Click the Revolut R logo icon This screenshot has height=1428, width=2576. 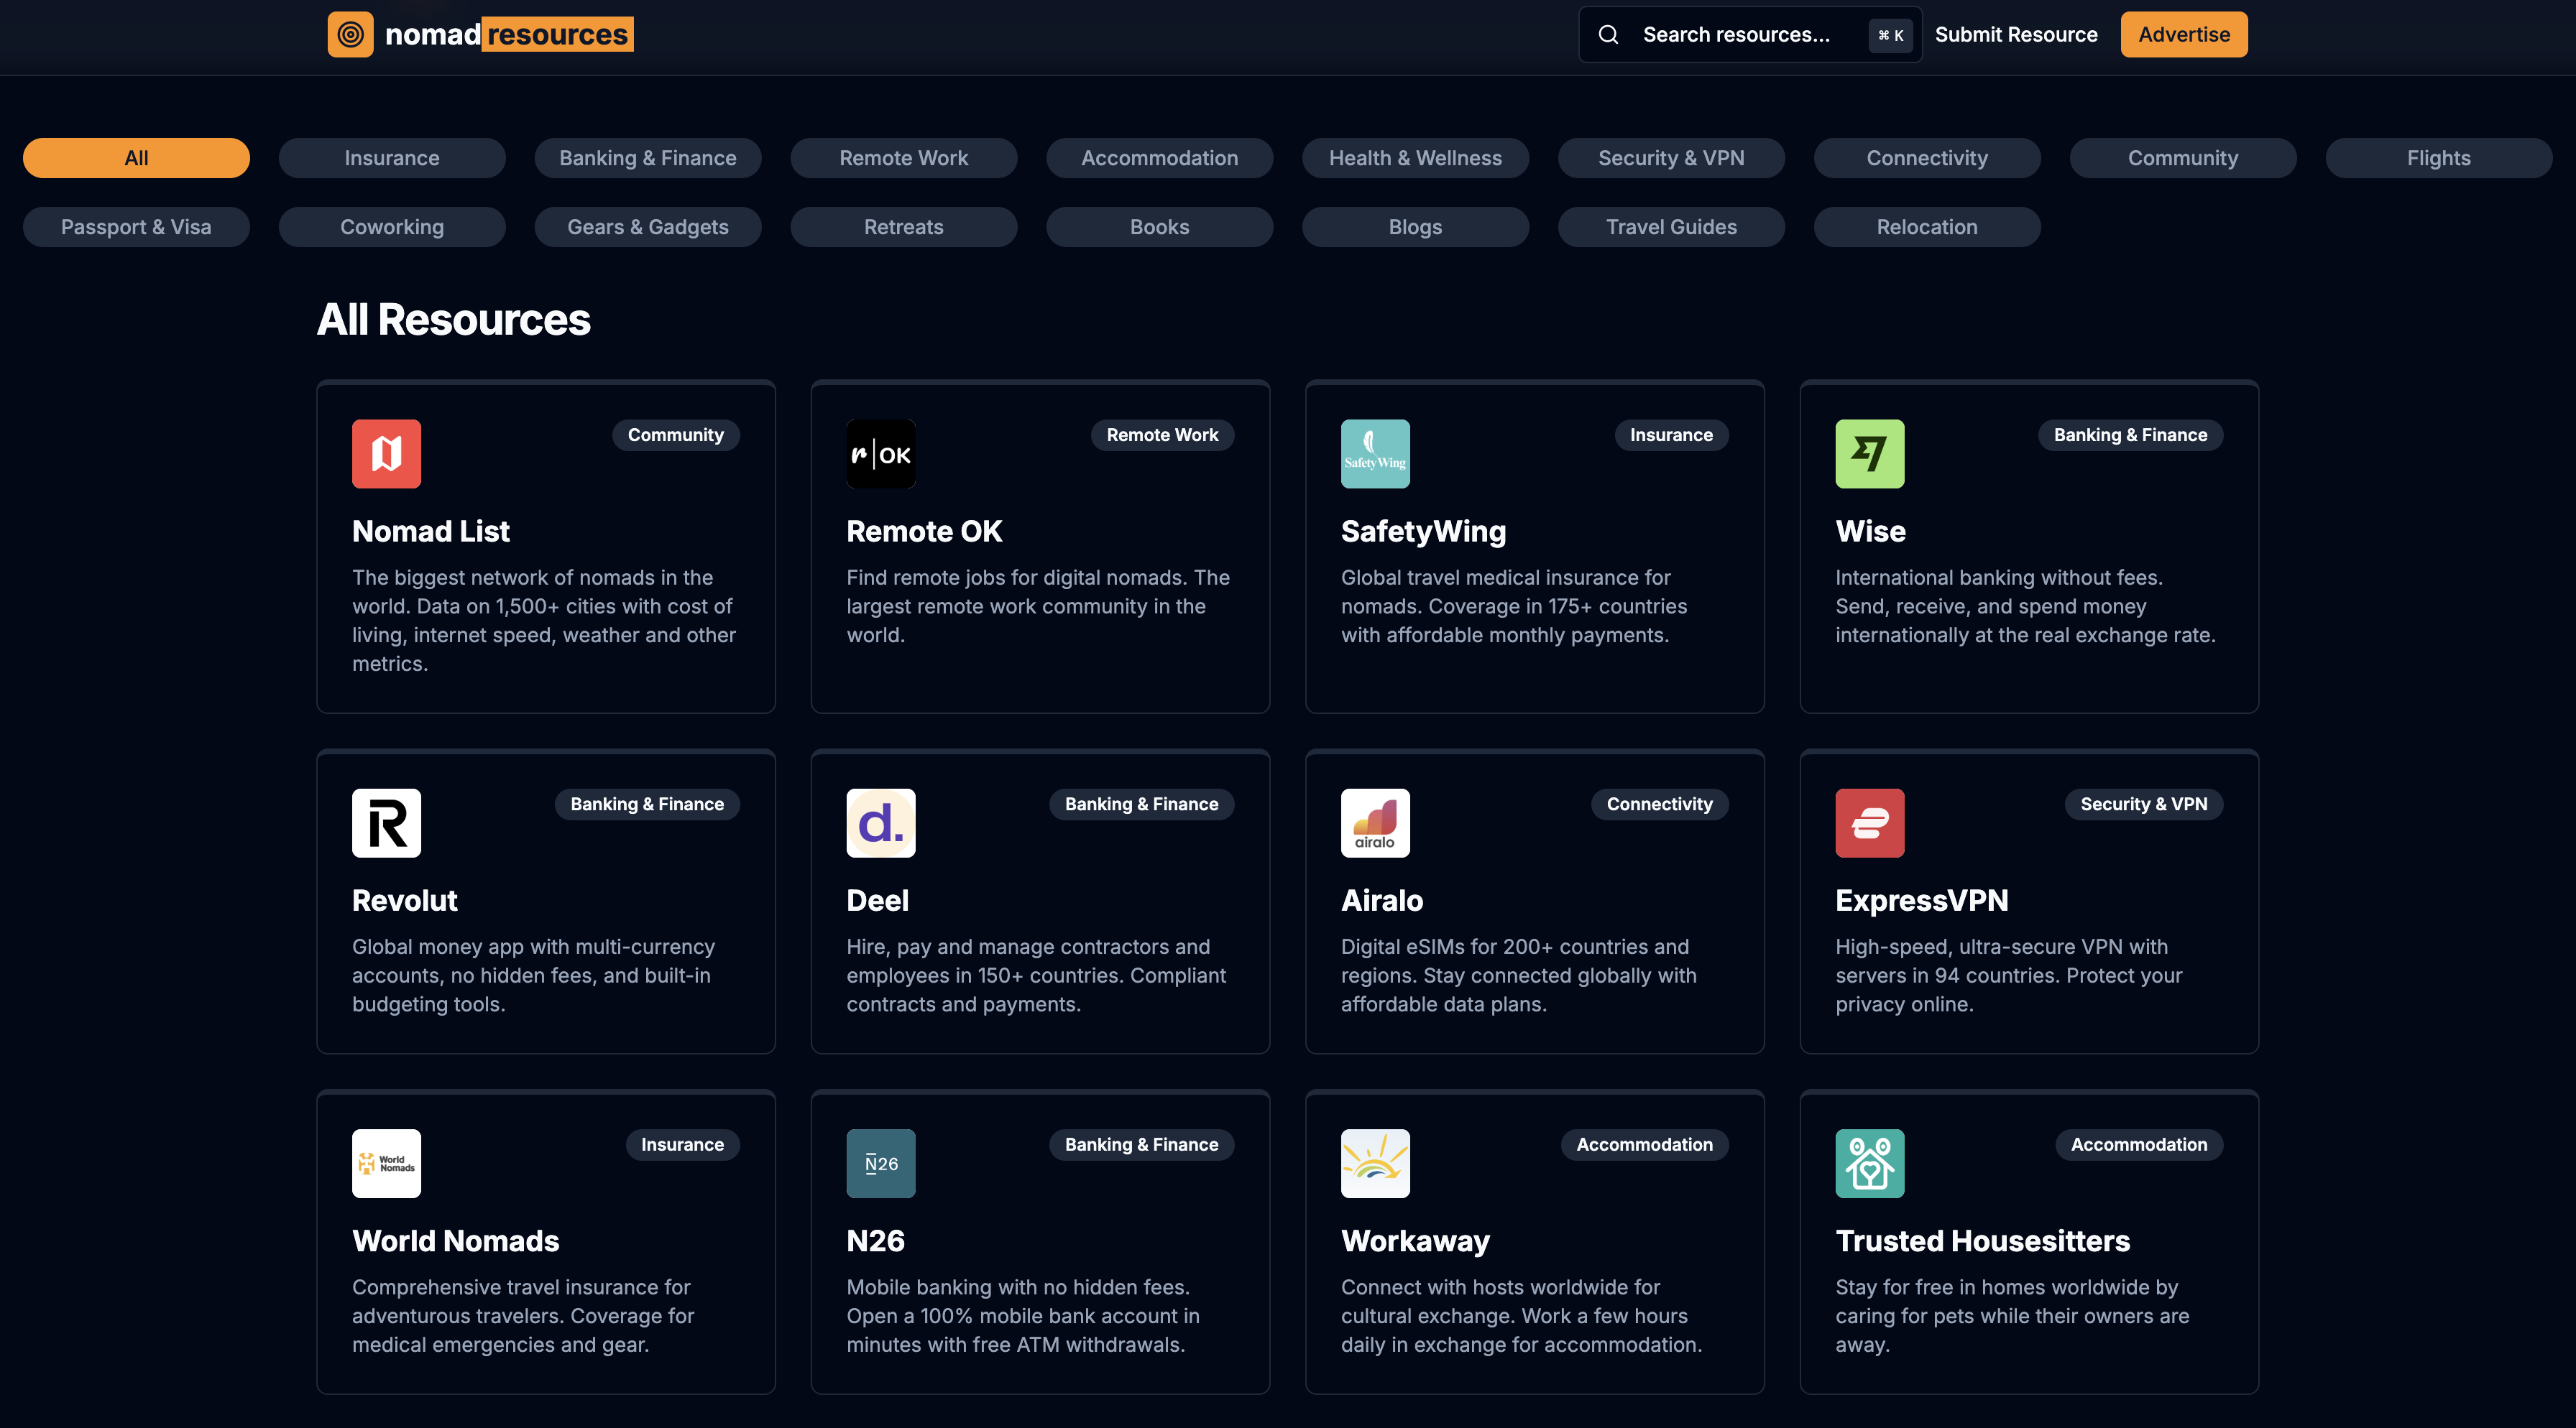[x=386, y=823]
